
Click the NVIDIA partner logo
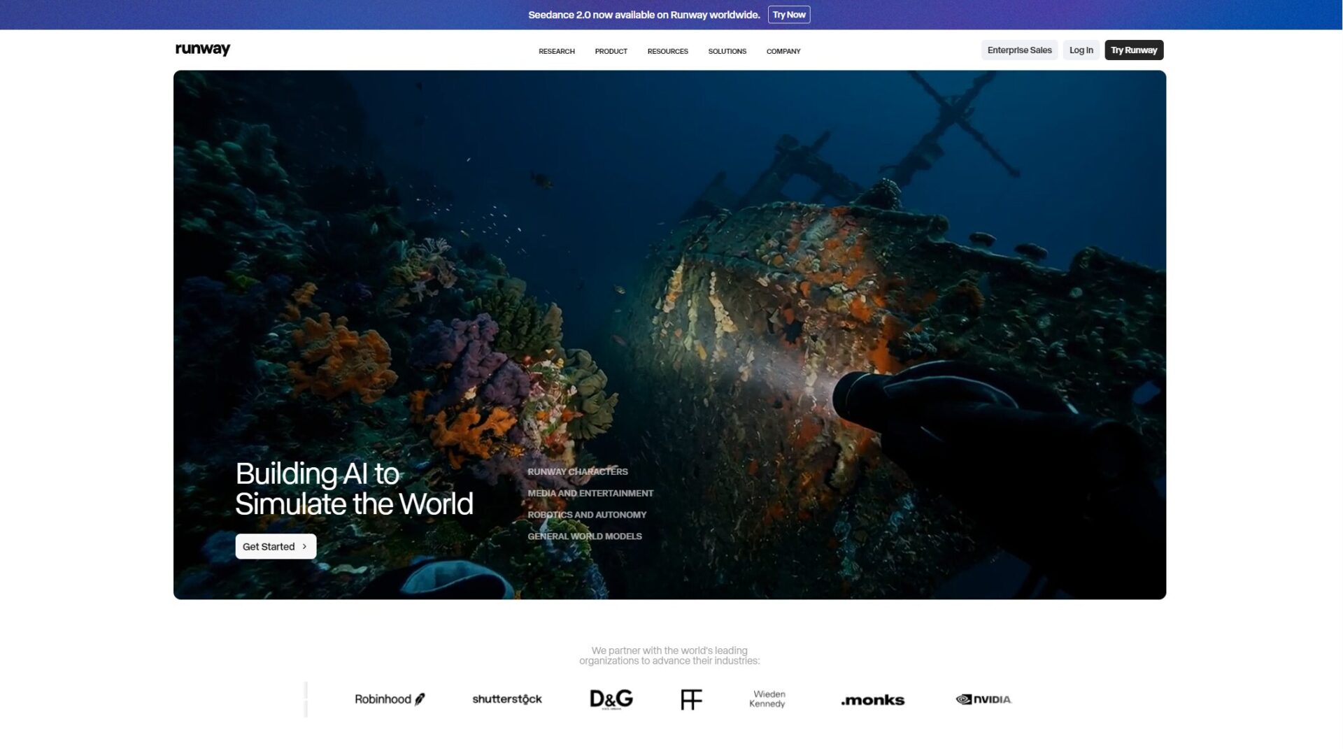[x=983, y=699]
